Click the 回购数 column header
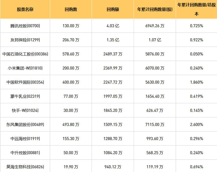The width and height of the screenshot is (217, 172). point(71,9)
